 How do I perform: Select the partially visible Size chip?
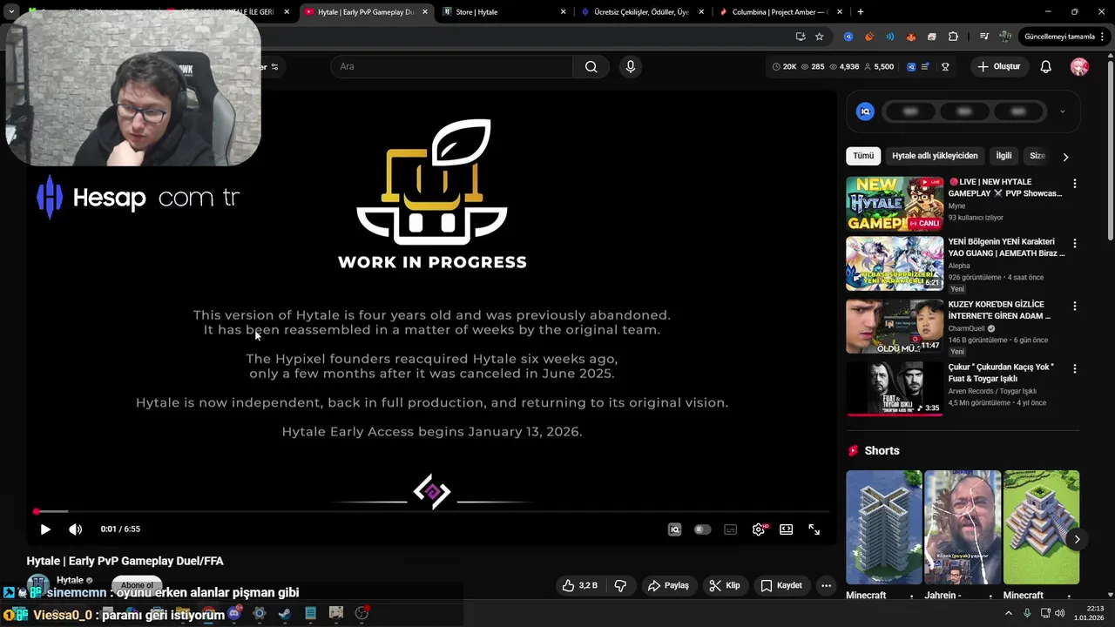point(1037,156)
